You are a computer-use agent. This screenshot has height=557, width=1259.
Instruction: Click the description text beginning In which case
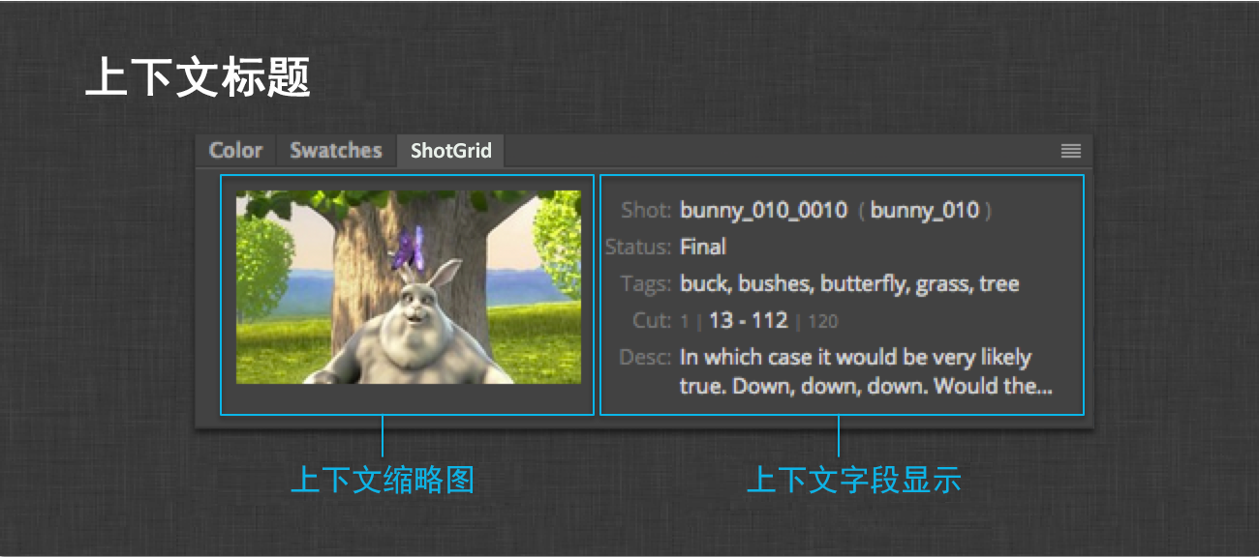pos(867,372)
